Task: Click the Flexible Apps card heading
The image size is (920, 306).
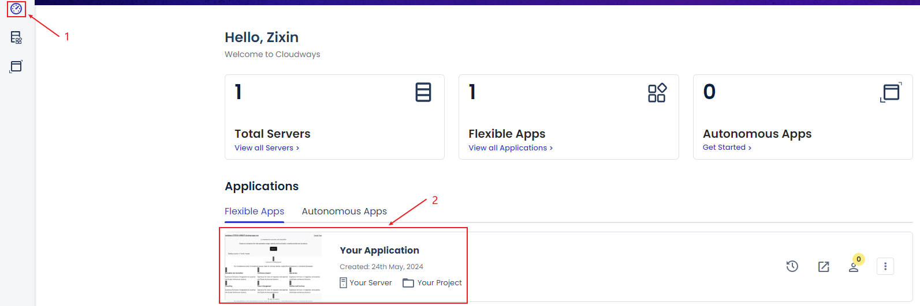Action: [507, 134]
